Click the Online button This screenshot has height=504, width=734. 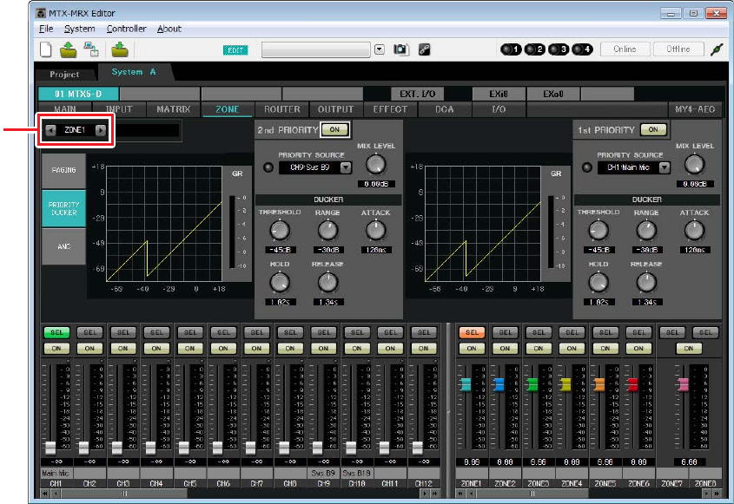click(x=624, y=49)
